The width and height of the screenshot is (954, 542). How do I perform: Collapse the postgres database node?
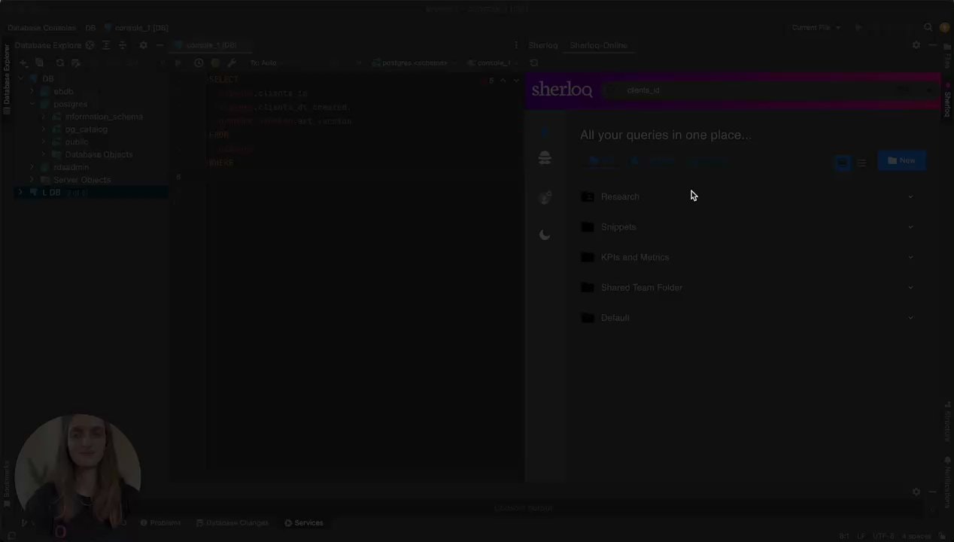(32, 105)
